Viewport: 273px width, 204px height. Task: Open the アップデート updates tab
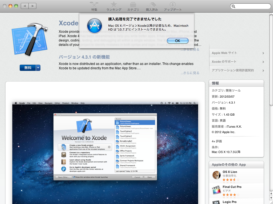pos(173,7)
